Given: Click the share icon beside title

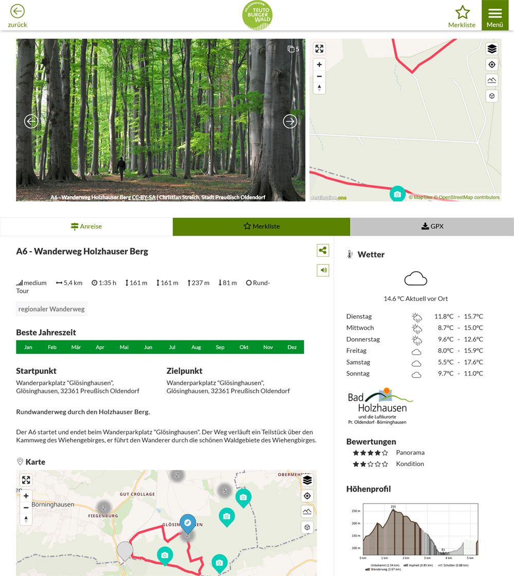Looking at the screenshot, I should [323, 251].
